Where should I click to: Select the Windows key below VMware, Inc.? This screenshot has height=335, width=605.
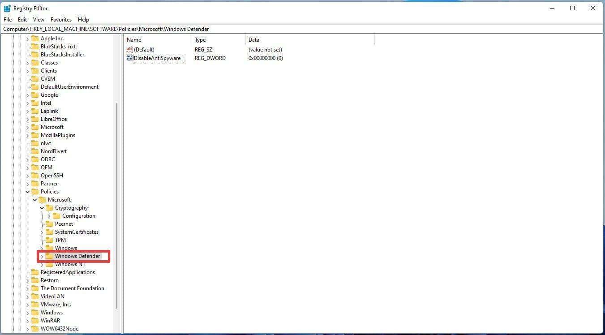(x=51, y=313)
